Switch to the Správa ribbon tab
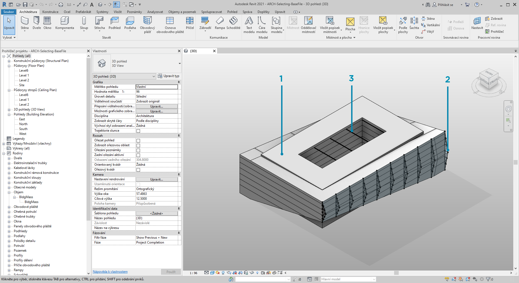519x283 pixels. 247,12
